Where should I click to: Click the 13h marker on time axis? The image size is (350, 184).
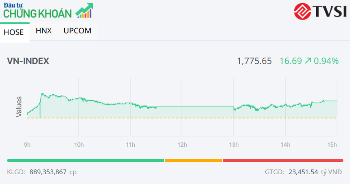click(234, 145)
